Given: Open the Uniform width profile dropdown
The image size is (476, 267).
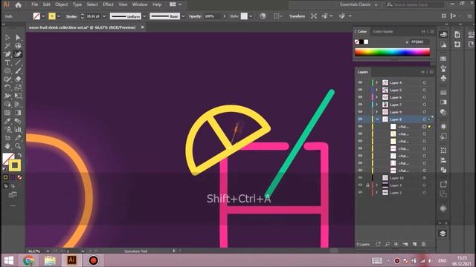Looking at the screenshot, I should pos(144,16).
